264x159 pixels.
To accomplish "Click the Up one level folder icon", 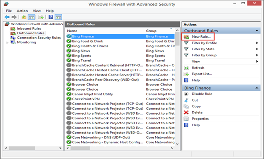I will tap(24, 17).
